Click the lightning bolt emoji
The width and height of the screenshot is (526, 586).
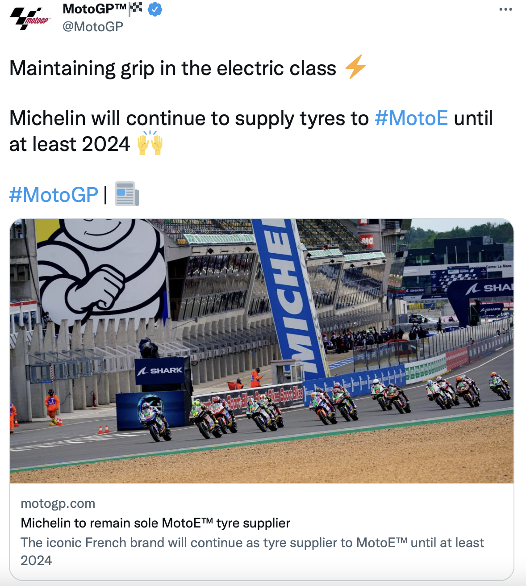point(355,67)
